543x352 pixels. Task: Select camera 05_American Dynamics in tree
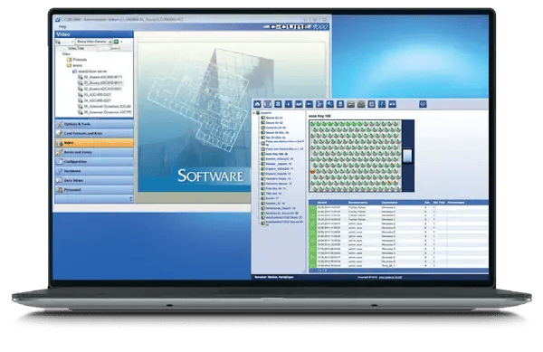tap(105, 106)
